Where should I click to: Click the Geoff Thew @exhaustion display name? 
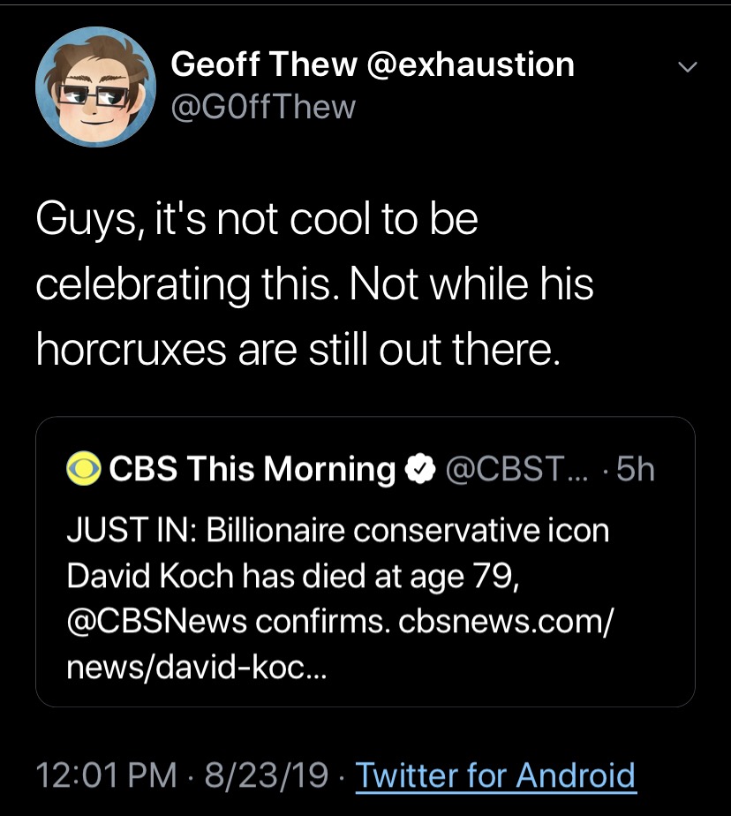373,64
